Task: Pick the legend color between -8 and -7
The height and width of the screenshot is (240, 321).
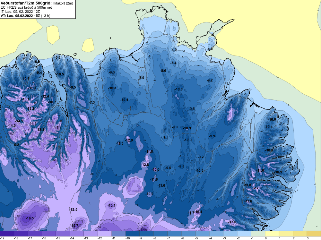Action: click(160, 234)
